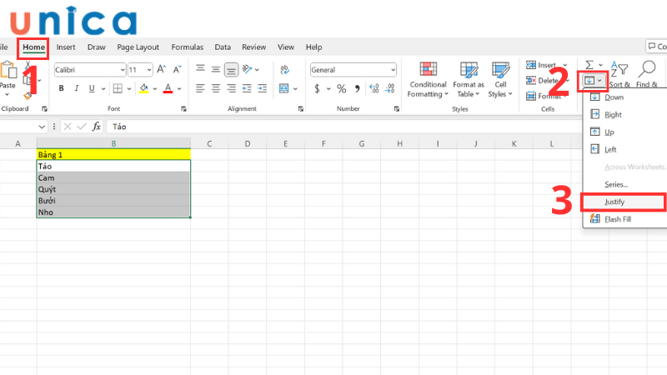Choose Fill Down option
667x375 pixels.
624,97
